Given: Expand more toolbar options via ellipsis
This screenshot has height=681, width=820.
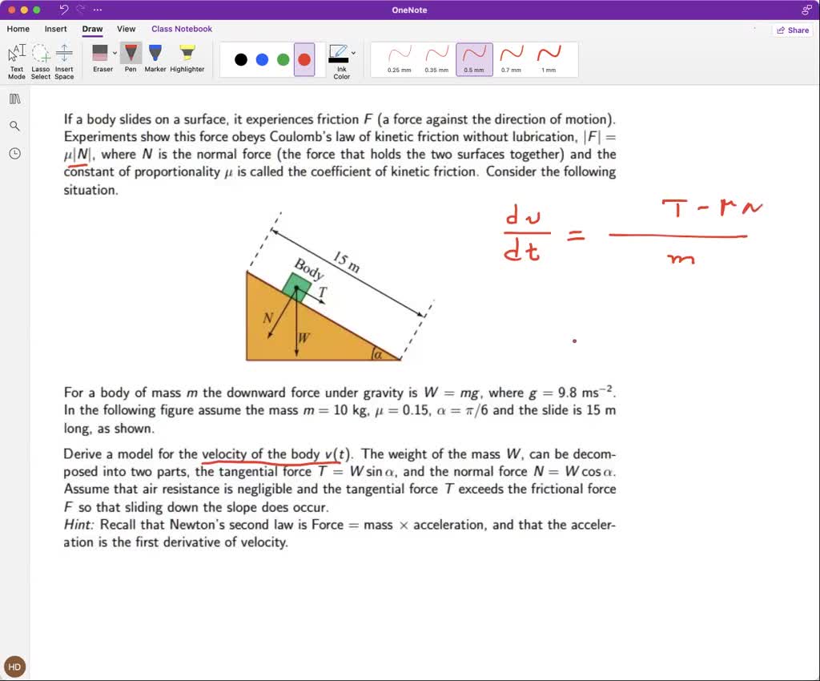Looking at the screenshot, I should point(98,10).
